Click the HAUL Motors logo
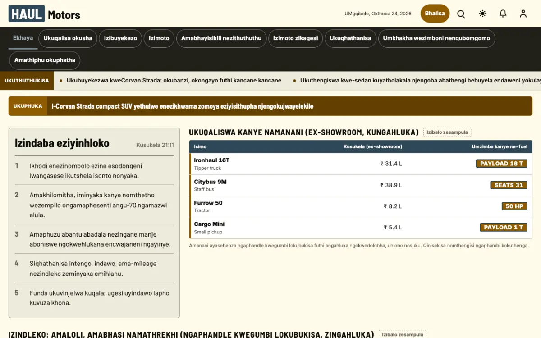541x338 pixels. [x=44, y=14]
